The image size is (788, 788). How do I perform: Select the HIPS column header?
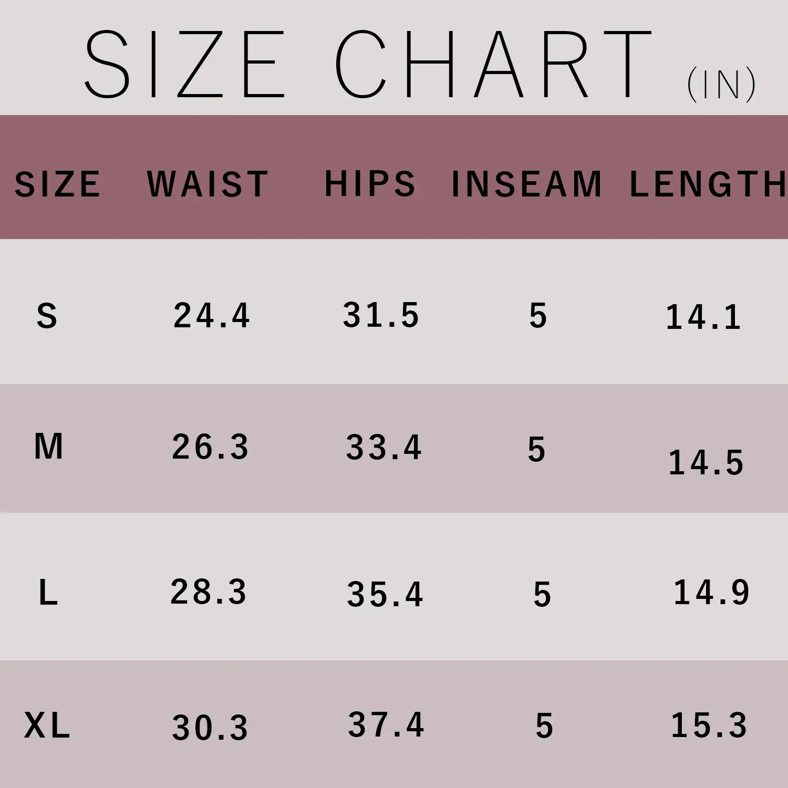[370, 184]
